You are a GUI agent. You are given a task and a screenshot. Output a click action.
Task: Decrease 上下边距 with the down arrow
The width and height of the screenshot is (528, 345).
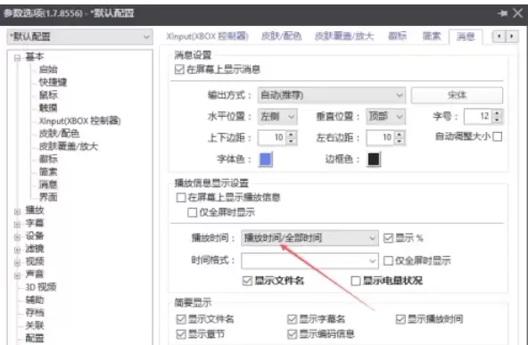coord(292,142)
